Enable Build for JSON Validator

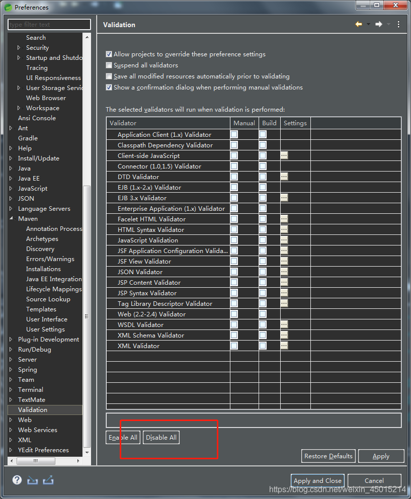pos(263,272)
